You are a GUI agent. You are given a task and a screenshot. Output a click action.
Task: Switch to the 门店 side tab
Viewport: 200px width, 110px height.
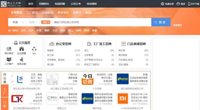[x=5, y=104]
